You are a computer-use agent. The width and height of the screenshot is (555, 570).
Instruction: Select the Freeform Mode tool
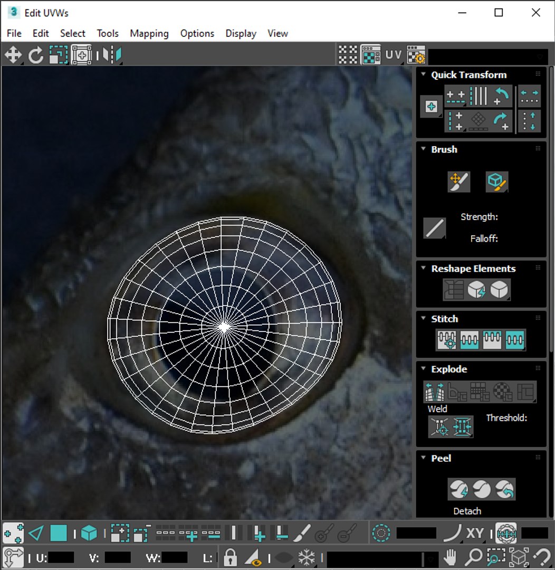(81, 55)
